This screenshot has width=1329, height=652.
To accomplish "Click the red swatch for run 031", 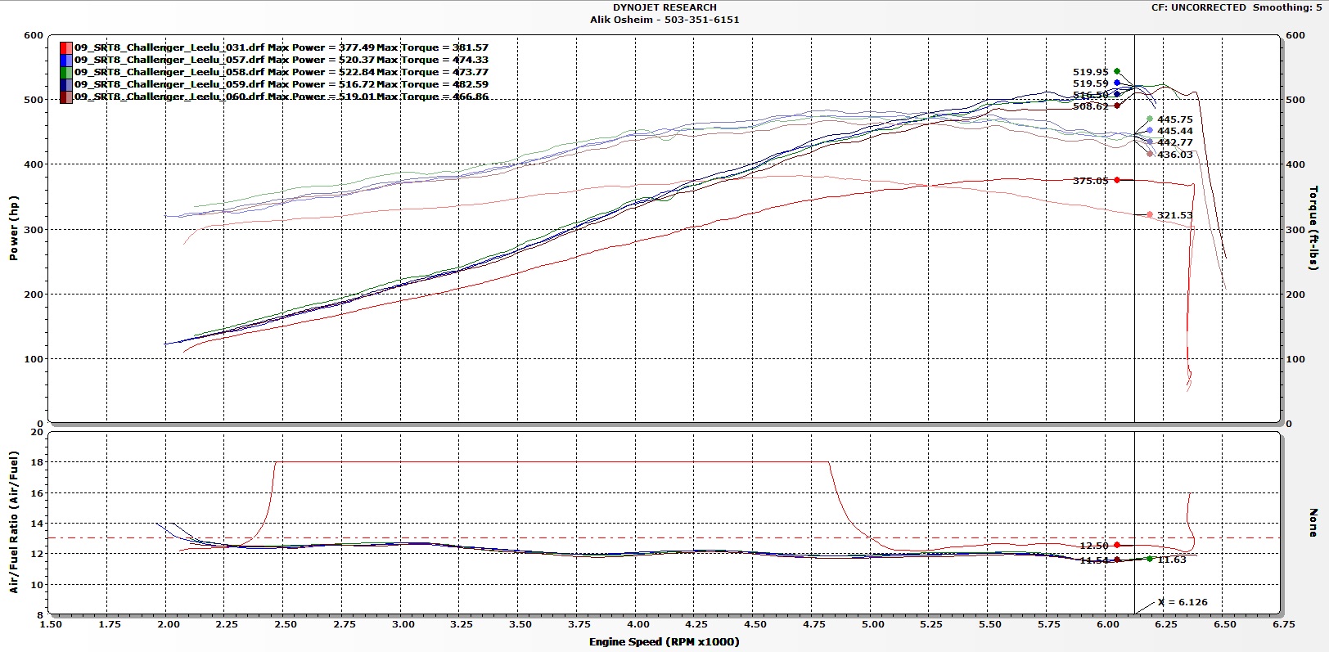I will click(x=65, y=47).
